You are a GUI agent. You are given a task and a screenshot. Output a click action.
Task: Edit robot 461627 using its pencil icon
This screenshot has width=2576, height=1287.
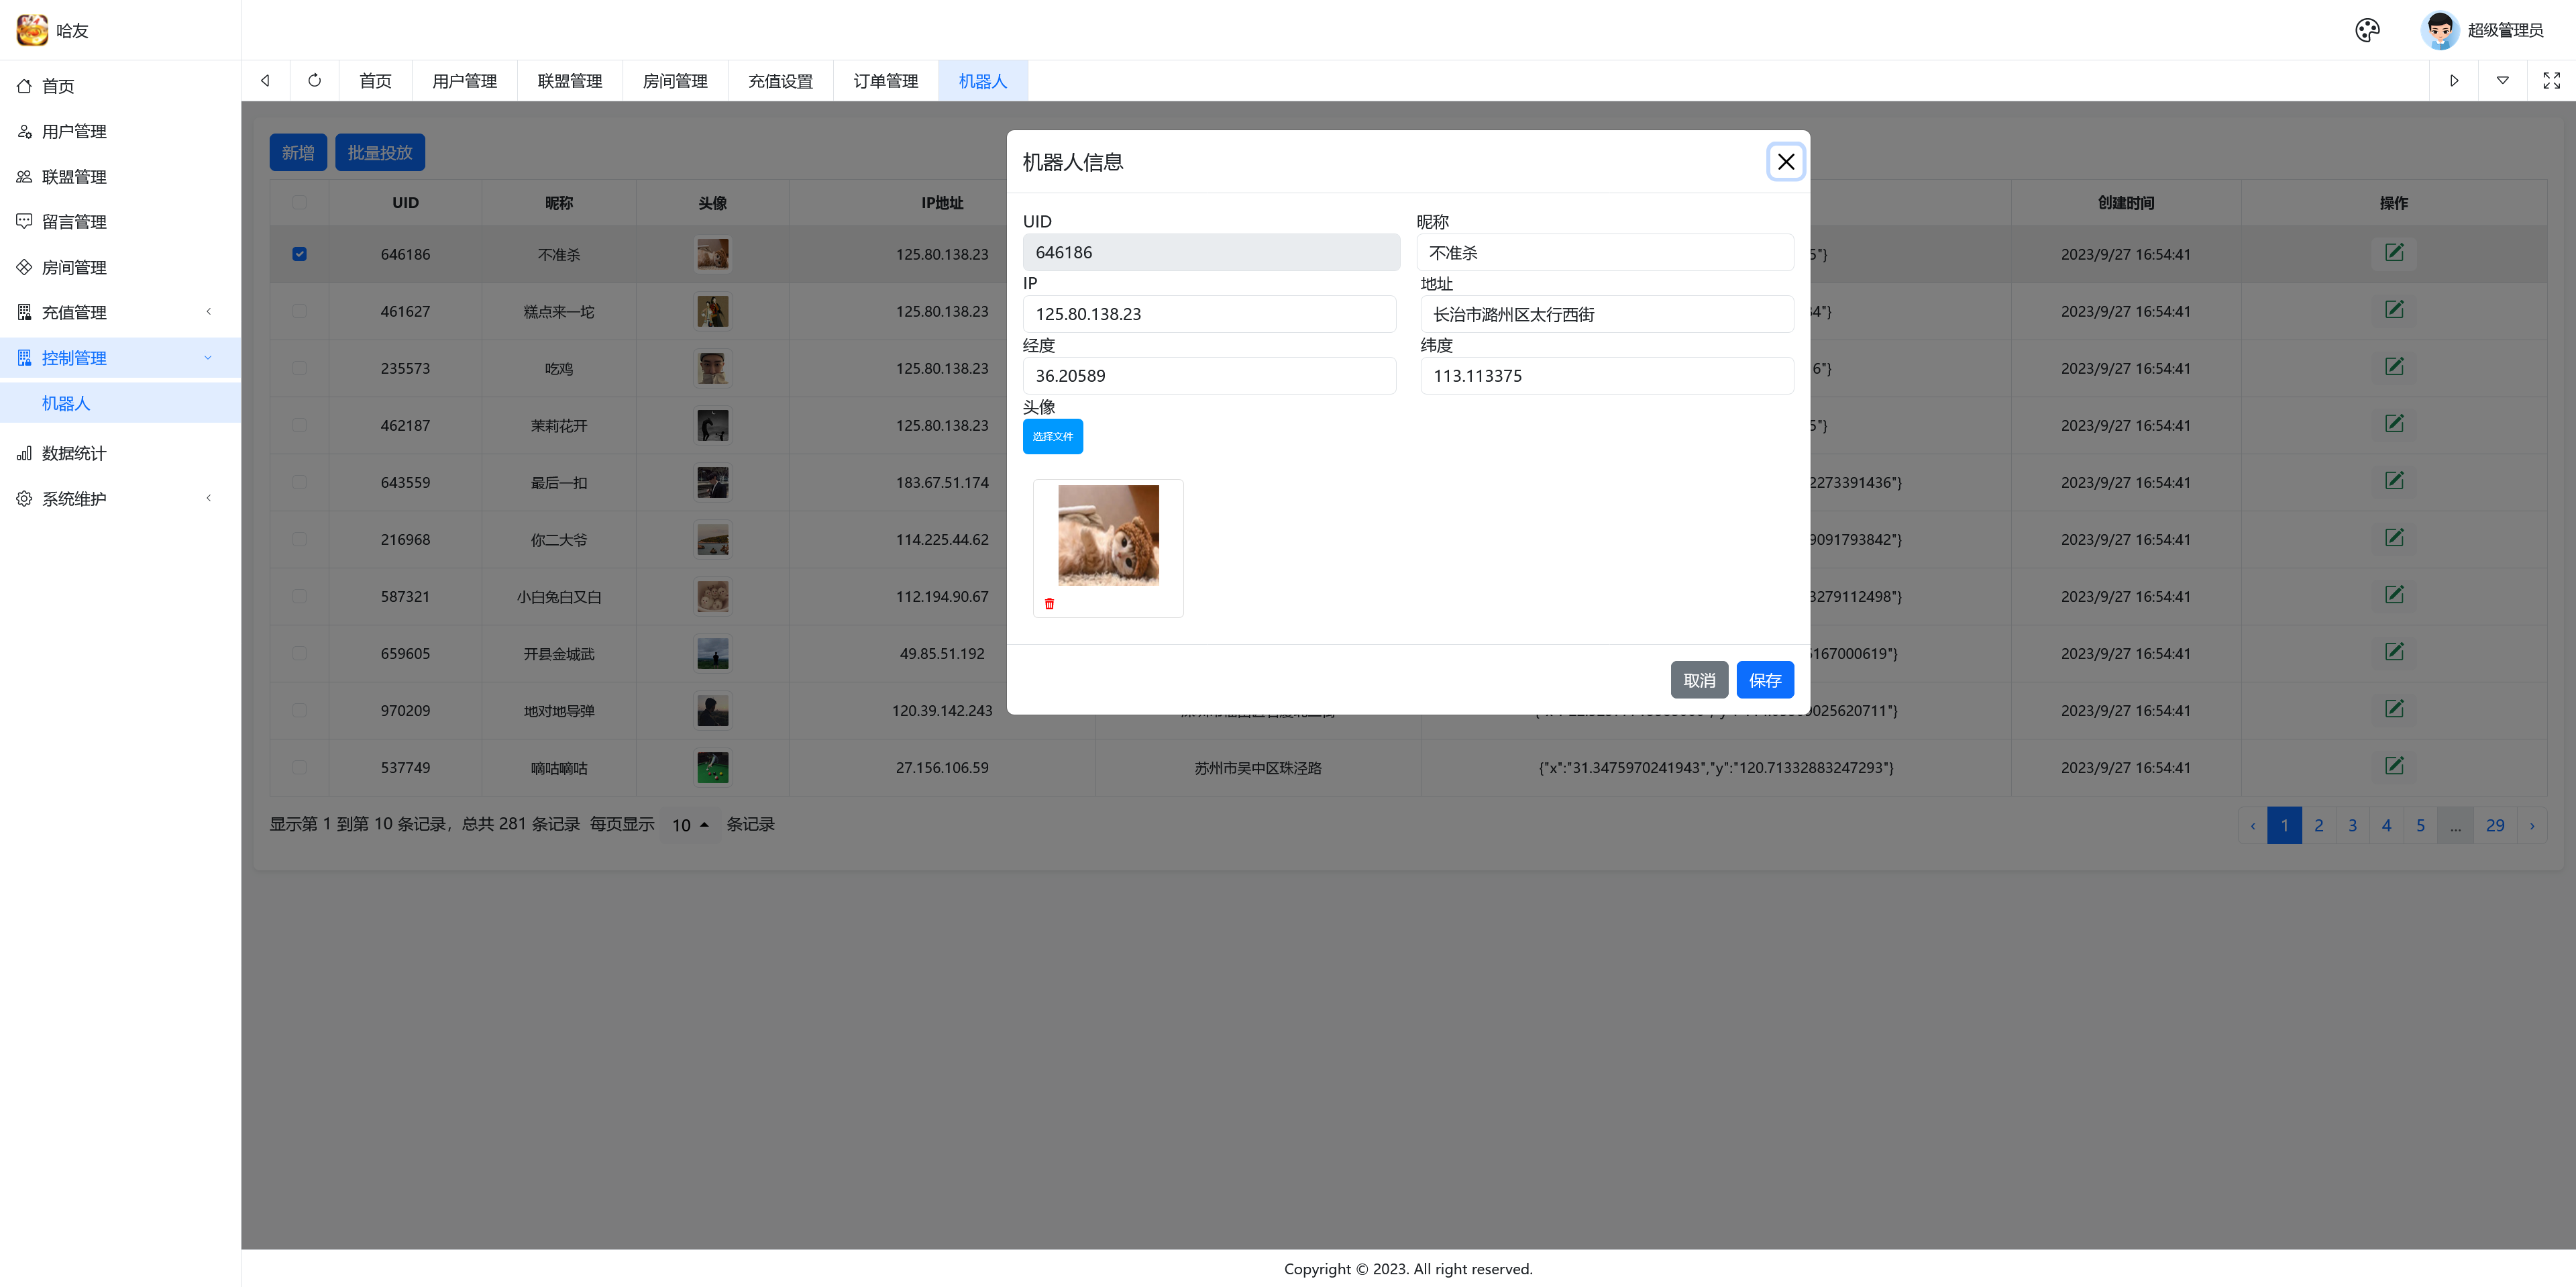point(2394,309)
